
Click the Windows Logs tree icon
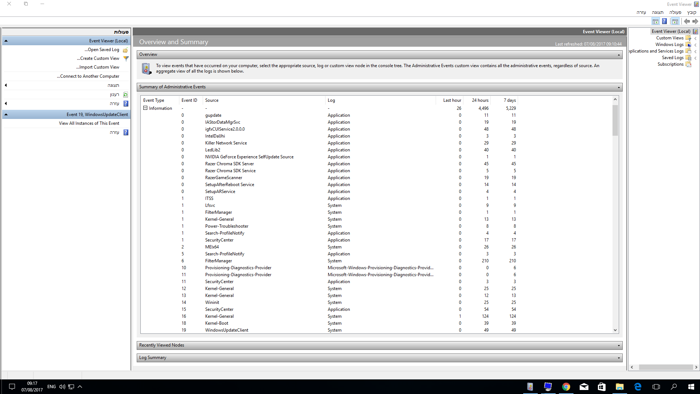pos(688,45)
